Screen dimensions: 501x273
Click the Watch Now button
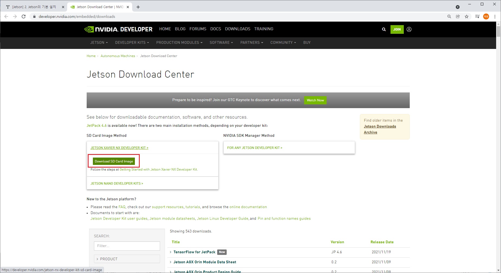315,100
